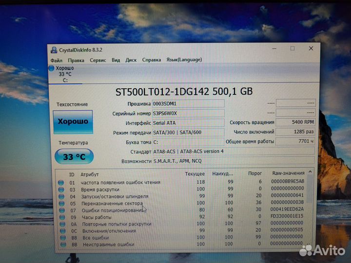Click the status orb for attribute 0A
The height and width of the screenshot is (263, 351).
[63, 224]
